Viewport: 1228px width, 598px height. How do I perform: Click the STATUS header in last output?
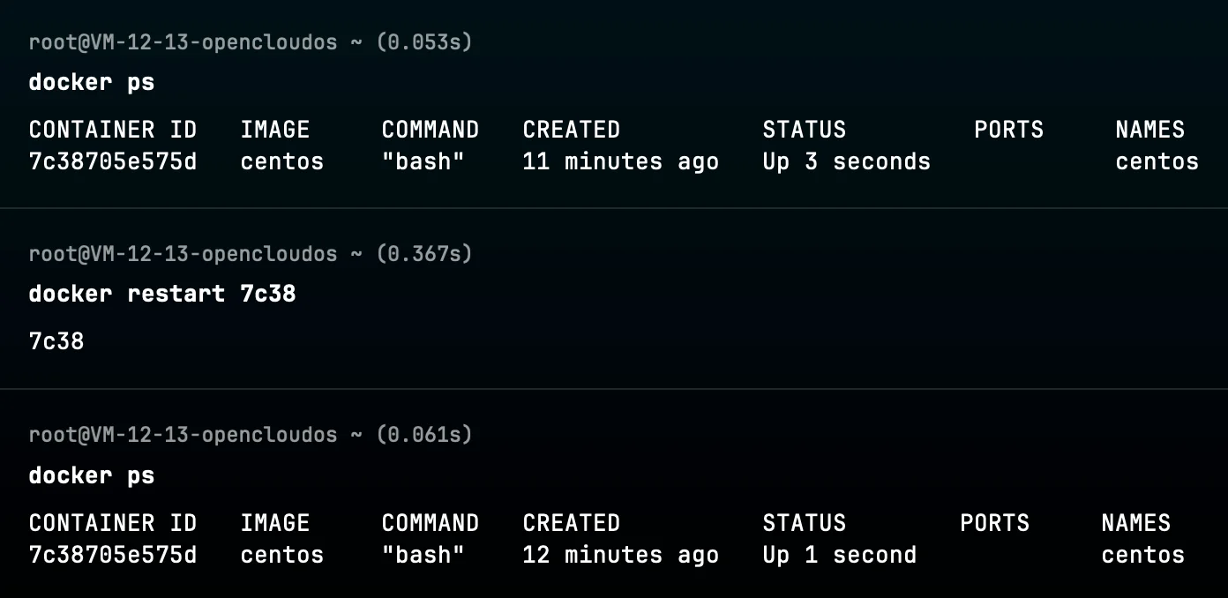pyautogui.click(x=804, y=523)
